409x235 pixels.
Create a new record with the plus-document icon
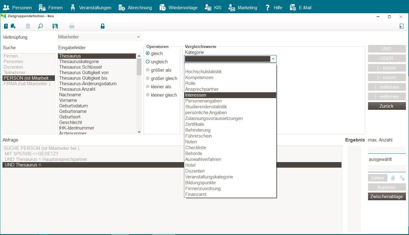tap(13, 26)
